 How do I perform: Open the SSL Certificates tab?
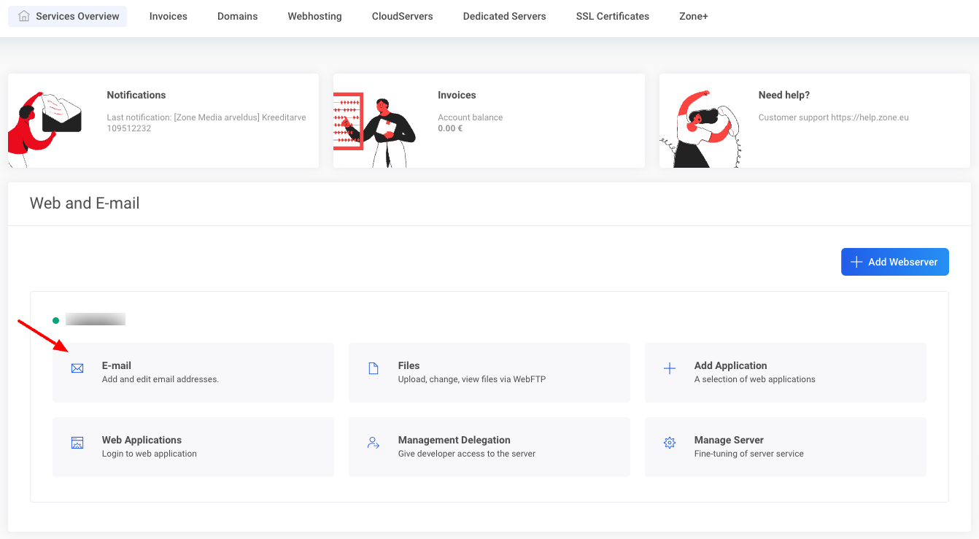(613, 16)
